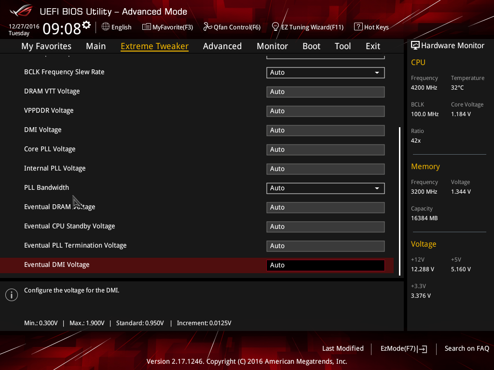Open the Tool tab
This screenshot has width=494, height=370.
[x=343, y=46]
